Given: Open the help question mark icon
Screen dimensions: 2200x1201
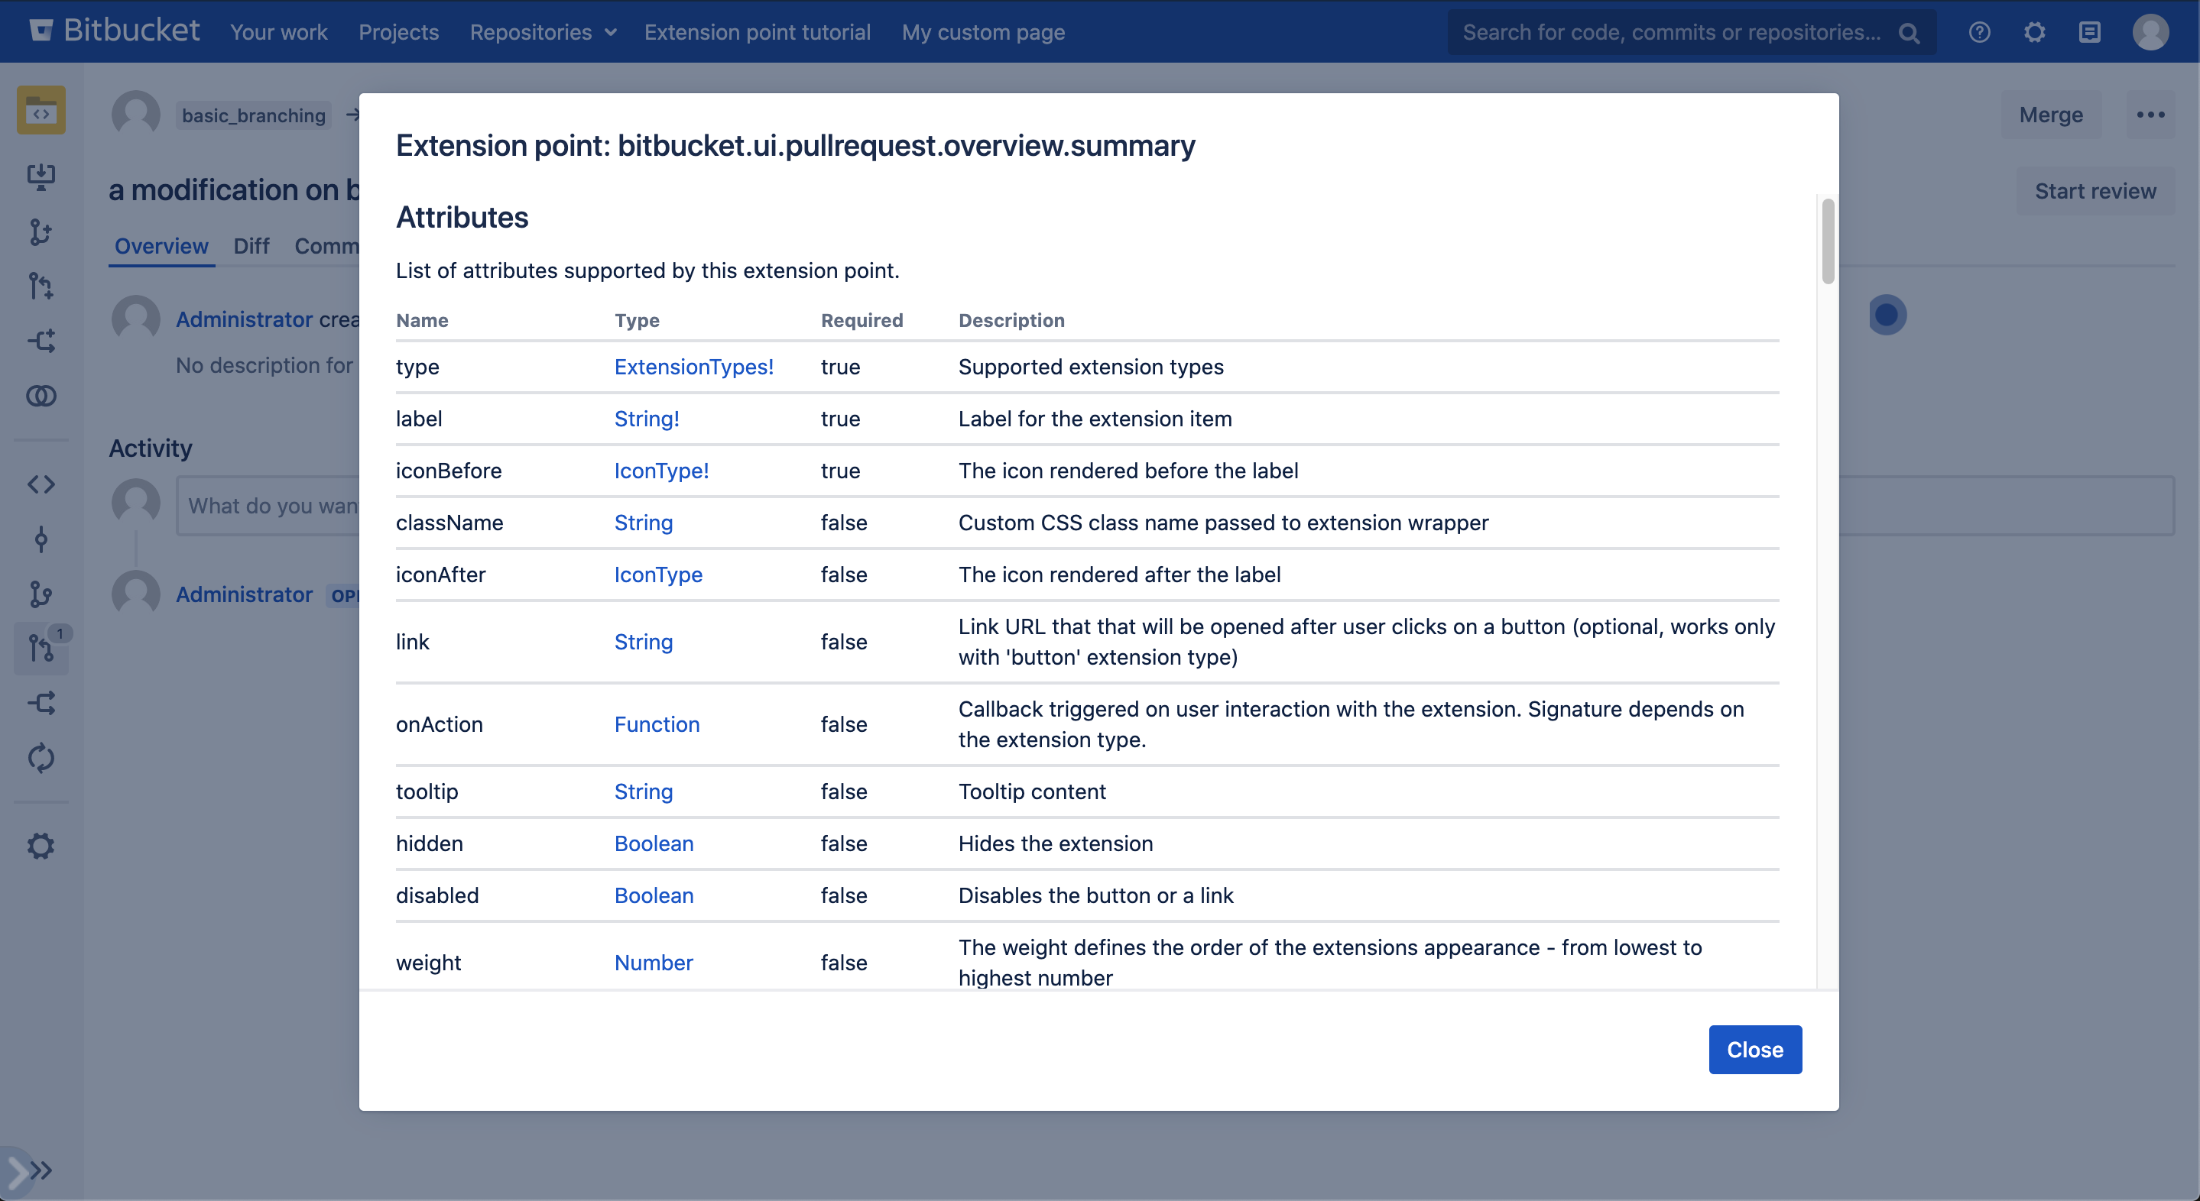Looking at the screenshot, I should 1979,32.
